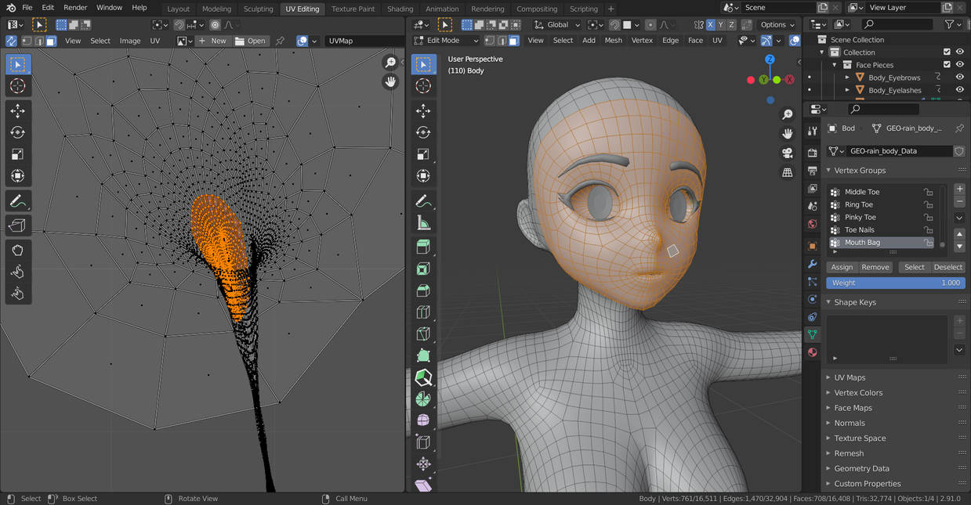Toggle the Face Pieces collection checkbox

[947, 65]
